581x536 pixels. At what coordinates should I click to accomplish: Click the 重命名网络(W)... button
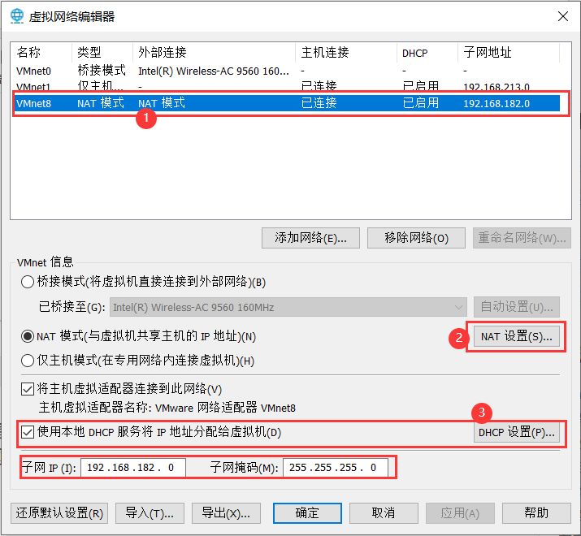[x=522, y=238]
